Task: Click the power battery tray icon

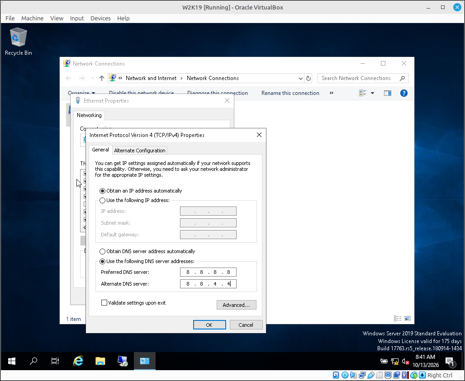Action: [x=384, y=361]
